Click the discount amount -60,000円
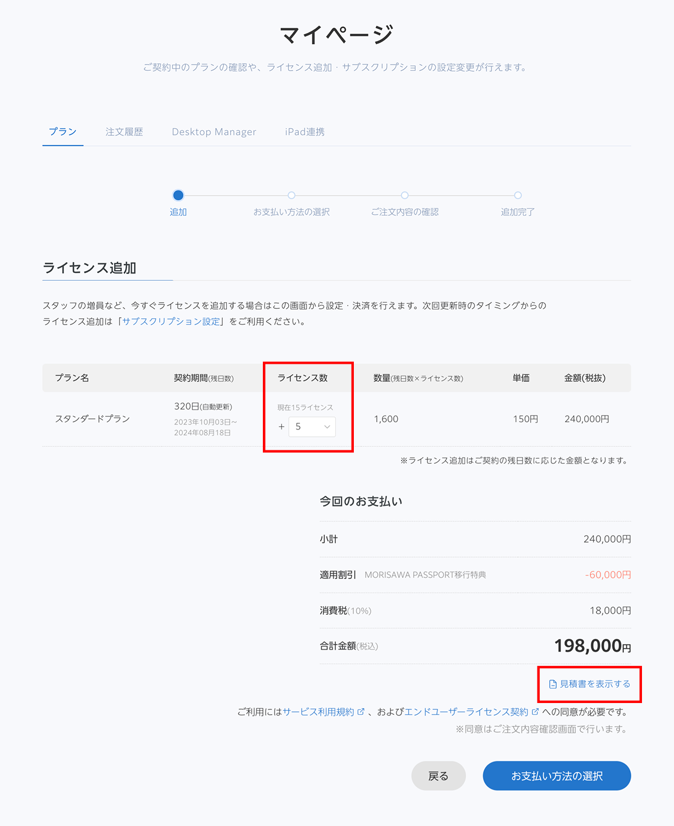Screen dimensions: 674x826 tap(608, 575)
